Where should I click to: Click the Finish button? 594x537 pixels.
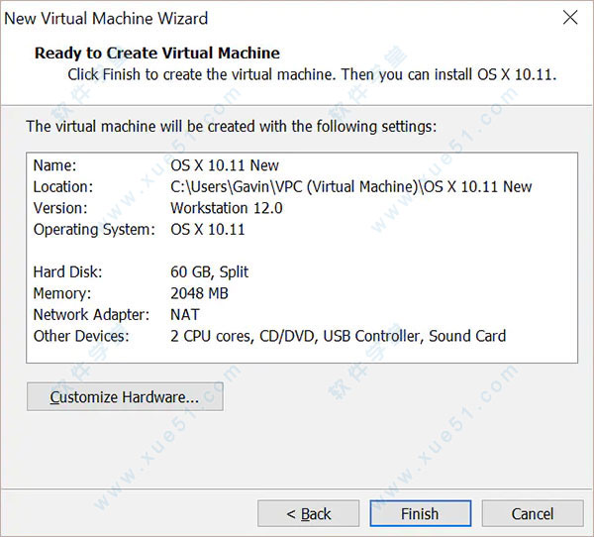[x=419, y=513]
